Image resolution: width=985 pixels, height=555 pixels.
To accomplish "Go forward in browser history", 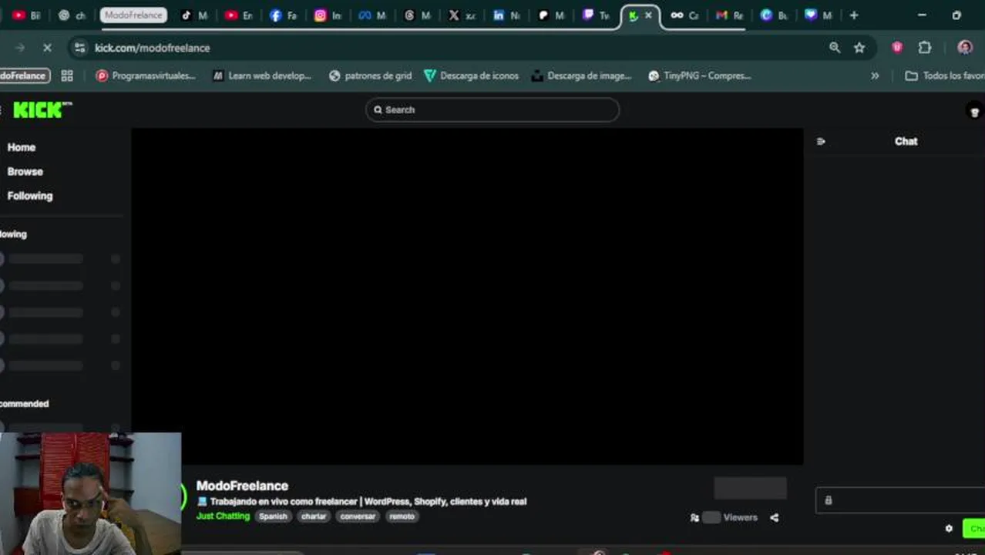I will pyautogui.click(x=20, y=48).
